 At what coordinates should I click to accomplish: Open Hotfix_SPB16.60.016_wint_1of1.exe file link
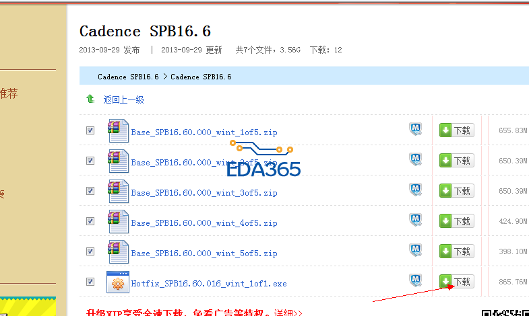pyautogui.click(x=209, y=284)
